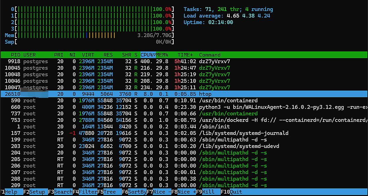Click the Tasks: 71, 241 thr summary line

(228, 9)
